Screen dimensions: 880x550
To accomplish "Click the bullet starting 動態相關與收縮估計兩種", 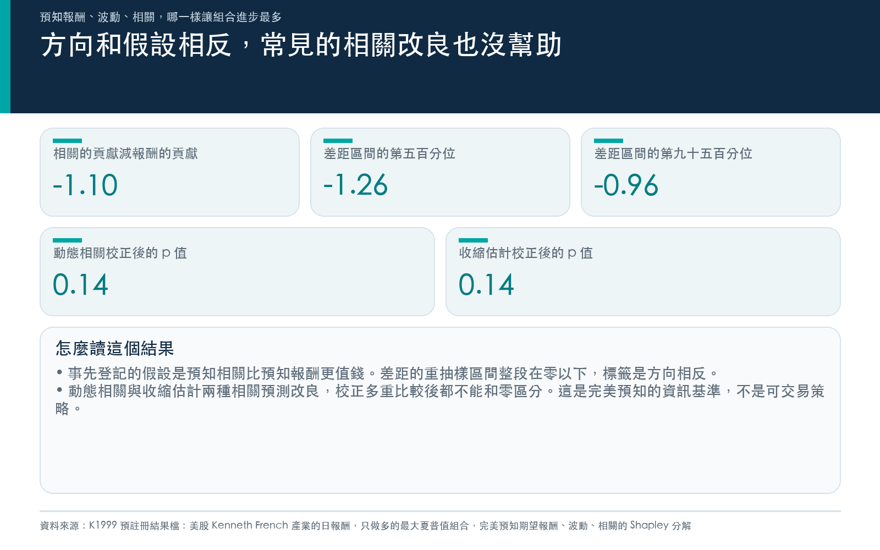I will click(440, 400).
